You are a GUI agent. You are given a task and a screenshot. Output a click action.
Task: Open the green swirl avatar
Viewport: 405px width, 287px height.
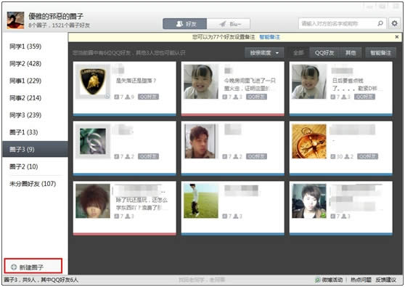pyautogui.click(x=93, y=141)
